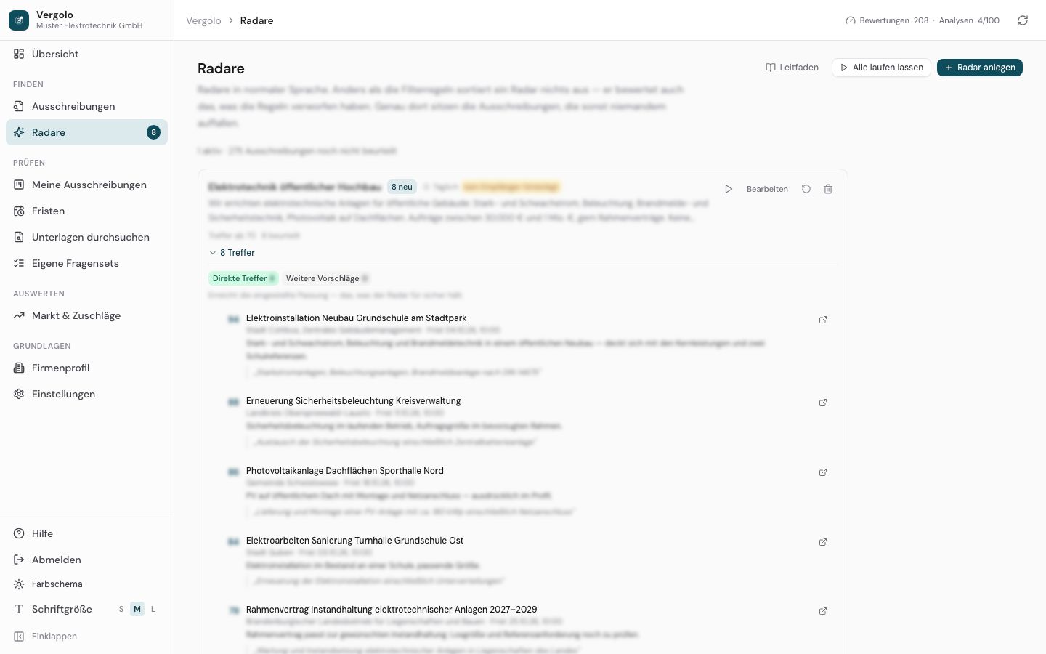This screenshot has height=654, width=1046.
Task: Open Elektroinstallation Neubau Grundschule external link icon
Action: pos(823,320)
